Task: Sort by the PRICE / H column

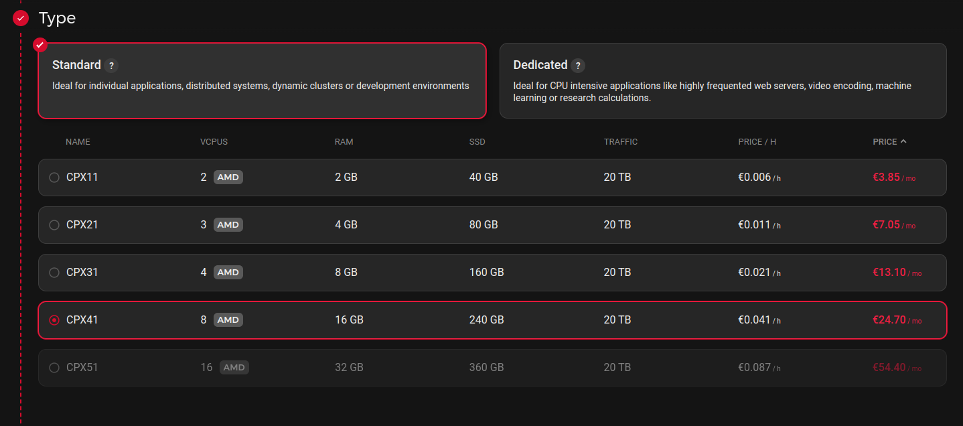Action: [x=757, y=142]
